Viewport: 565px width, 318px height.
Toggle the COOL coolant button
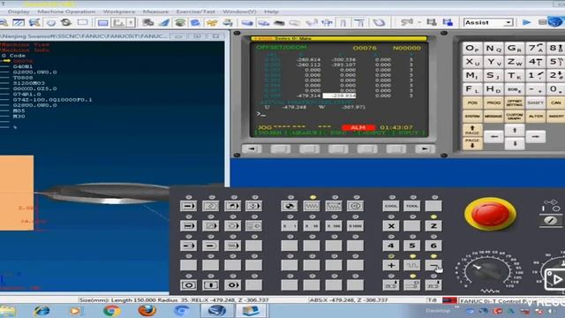tap(390, 206)
